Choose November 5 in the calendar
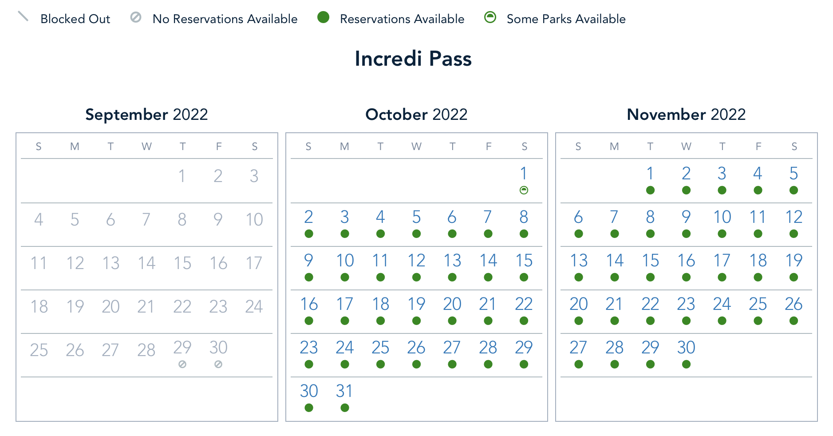 click(794, 174)
